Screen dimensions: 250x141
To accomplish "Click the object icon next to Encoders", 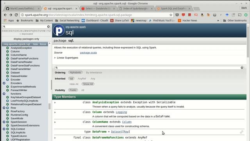I will tap(4, 83).
